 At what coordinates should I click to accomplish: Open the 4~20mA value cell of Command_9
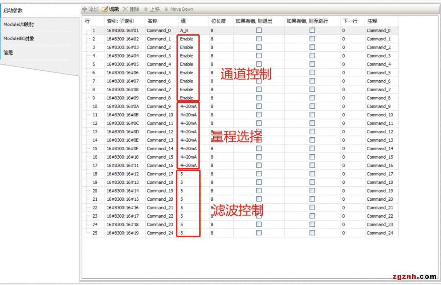(x=188, y=106)
